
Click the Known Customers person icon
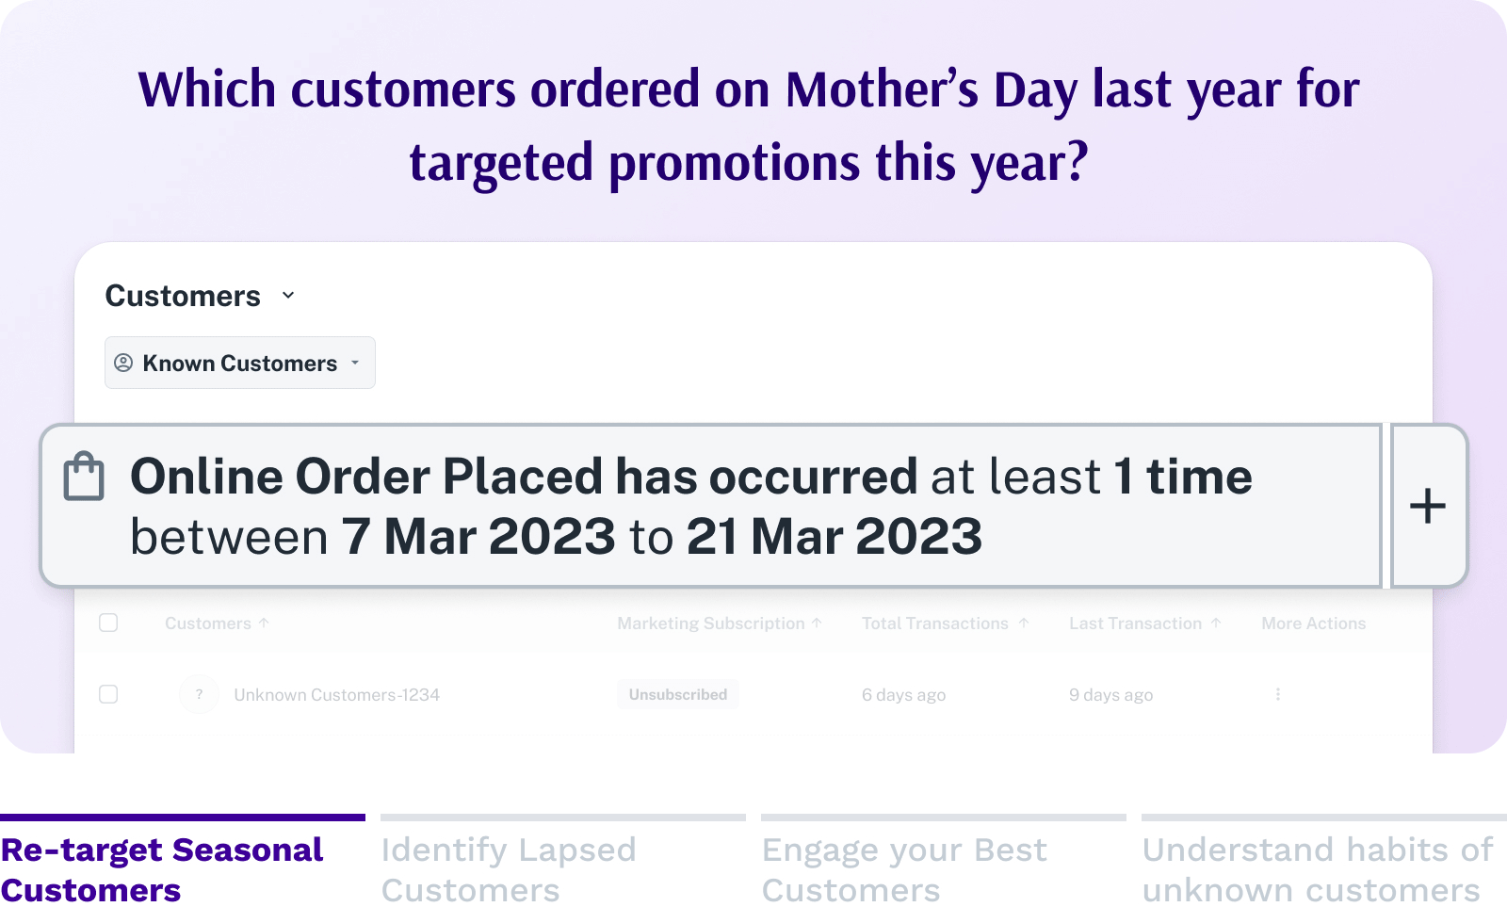click(123, 363)
